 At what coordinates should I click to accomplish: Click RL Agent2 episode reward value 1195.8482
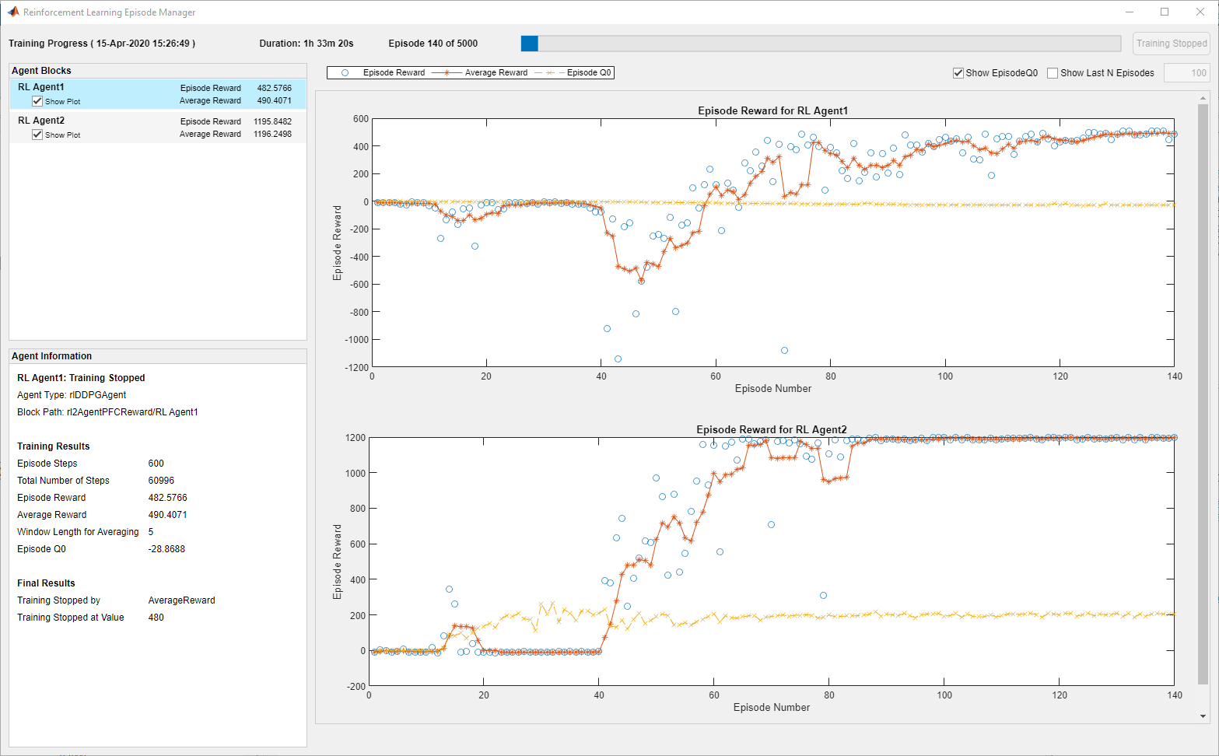272,121
